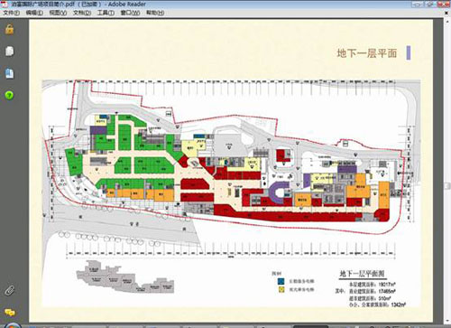Open the 工具 menu
The image size is (451, 328).
(106, 13)
